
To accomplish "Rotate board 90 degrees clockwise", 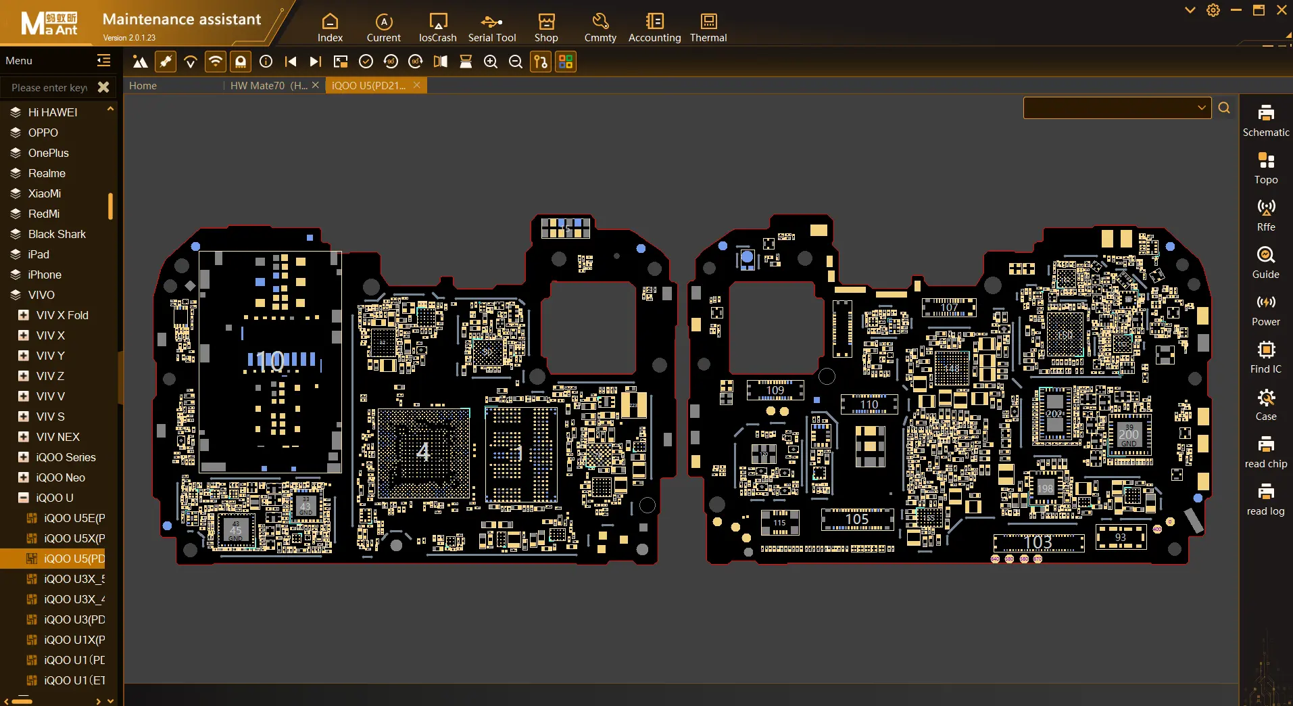I will tap(416, 62).
